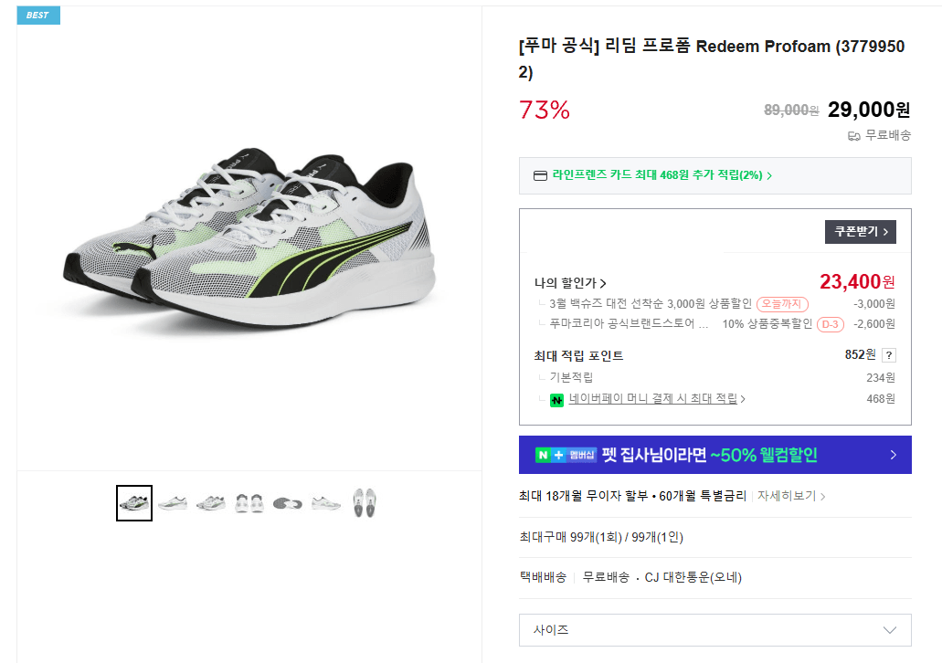
Task: Expand the LINE Friends card savings banner
Action: (x=715, y=175)
